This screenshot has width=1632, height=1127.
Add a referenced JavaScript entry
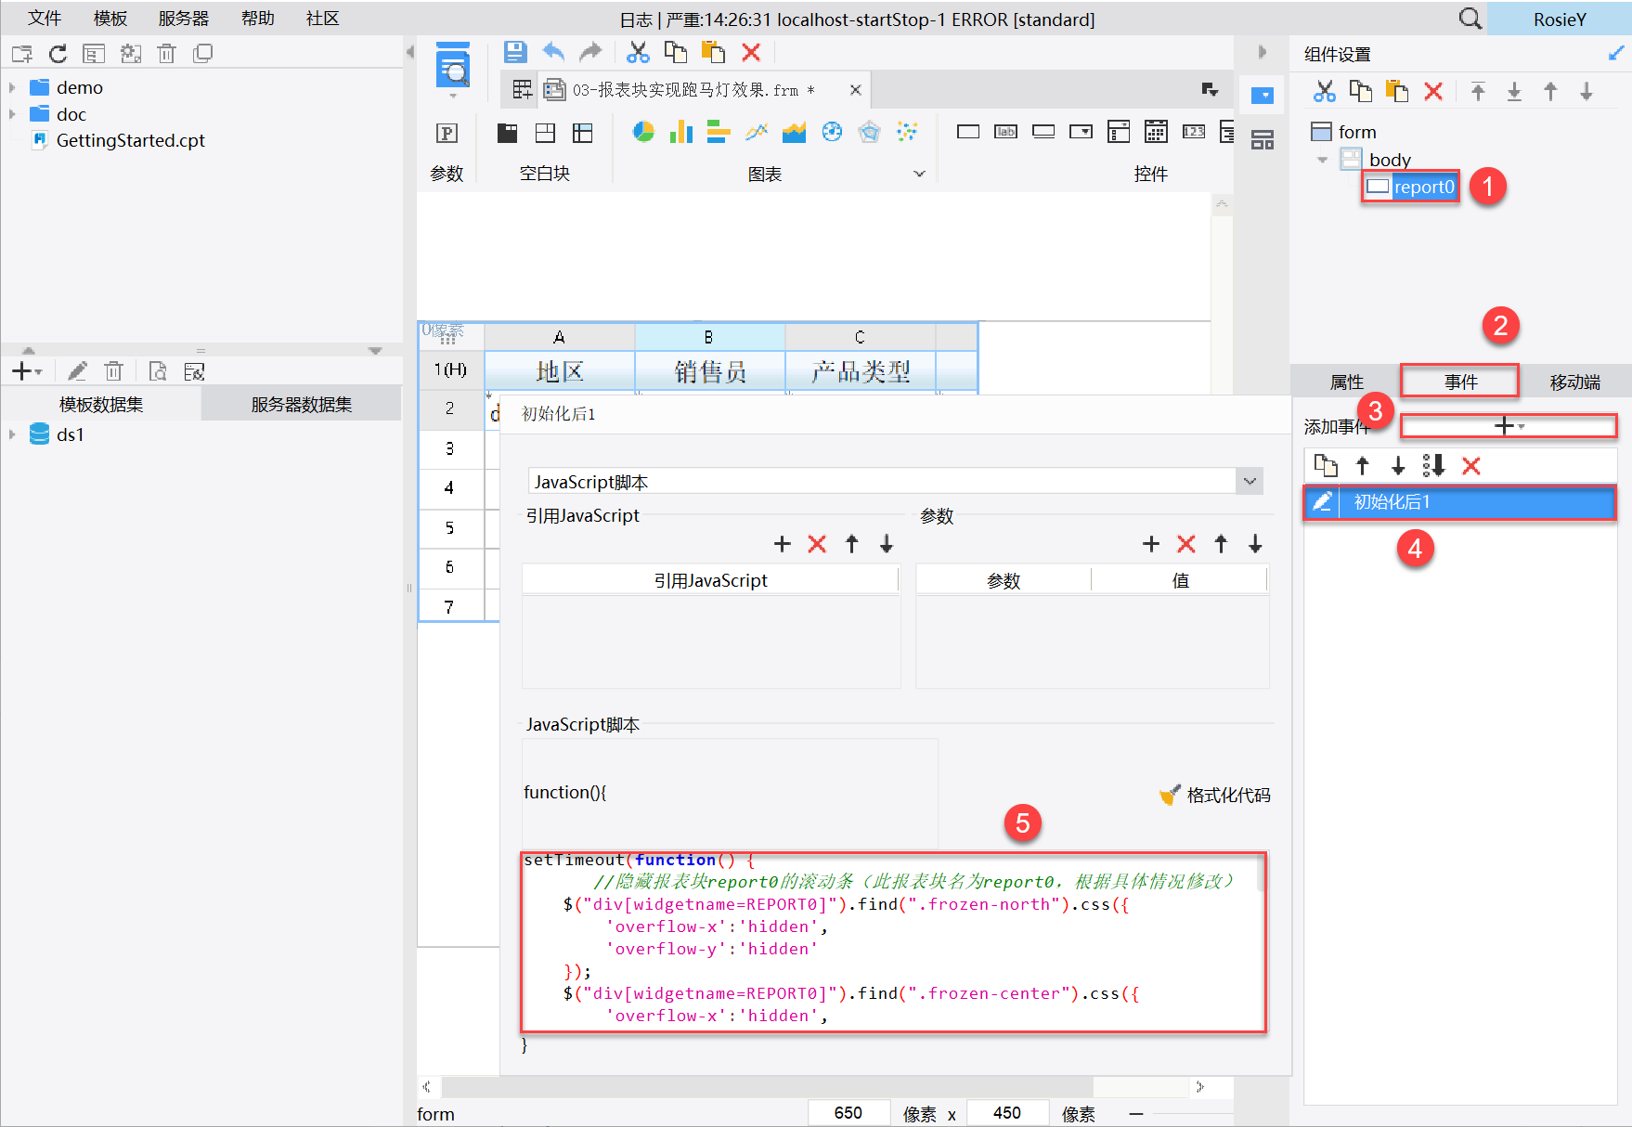pos(782,544)
